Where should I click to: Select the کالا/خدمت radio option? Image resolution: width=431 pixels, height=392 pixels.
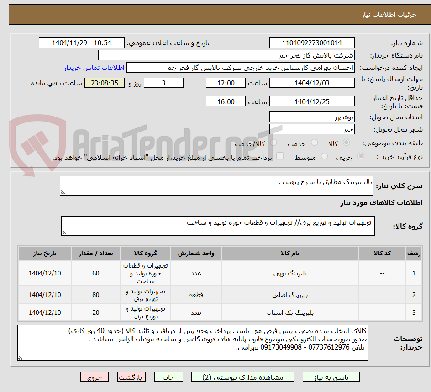click(x=273, y=142)
